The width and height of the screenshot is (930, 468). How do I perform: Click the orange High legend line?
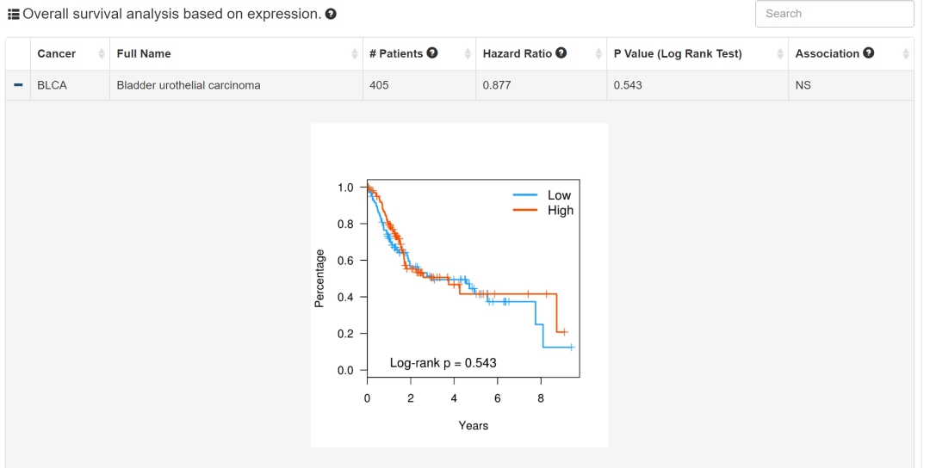pyautogui.click(x=525, y=210)
